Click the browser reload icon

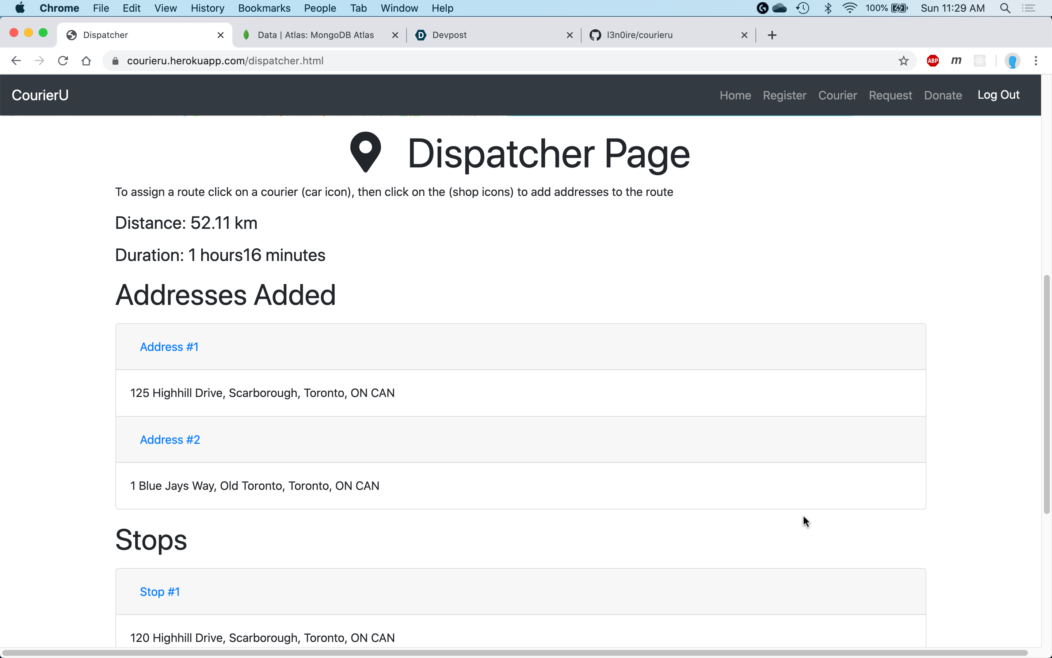[x=63, y=61]
